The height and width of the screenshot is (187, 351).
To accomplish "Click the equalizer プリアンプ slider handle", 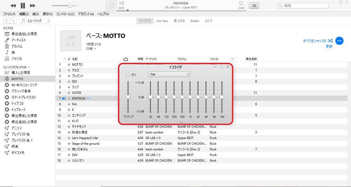I will pos(128,97).
